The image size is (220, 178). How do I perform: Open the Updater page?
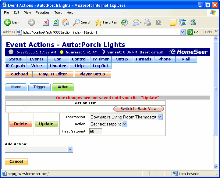(x=58, y=66)
